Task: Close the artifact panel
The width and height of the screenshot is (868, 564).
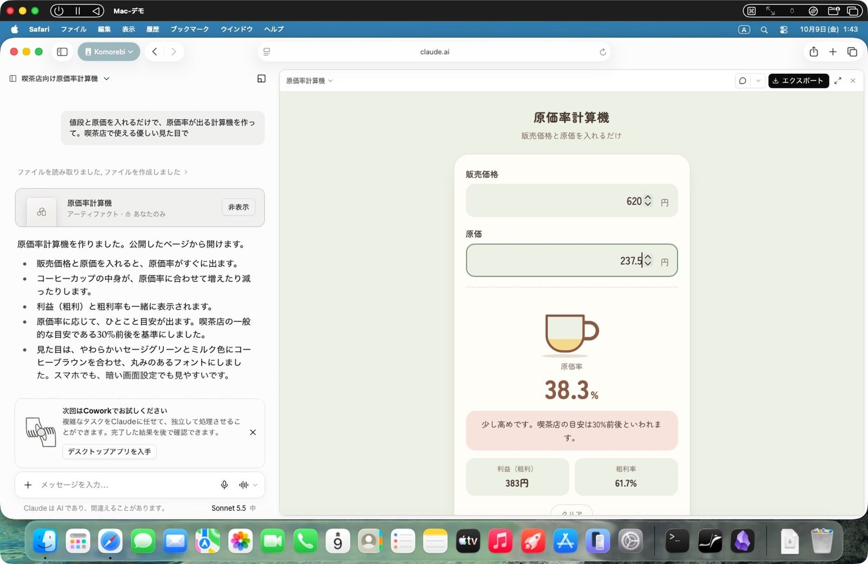Action: click(x=853, y=81)
